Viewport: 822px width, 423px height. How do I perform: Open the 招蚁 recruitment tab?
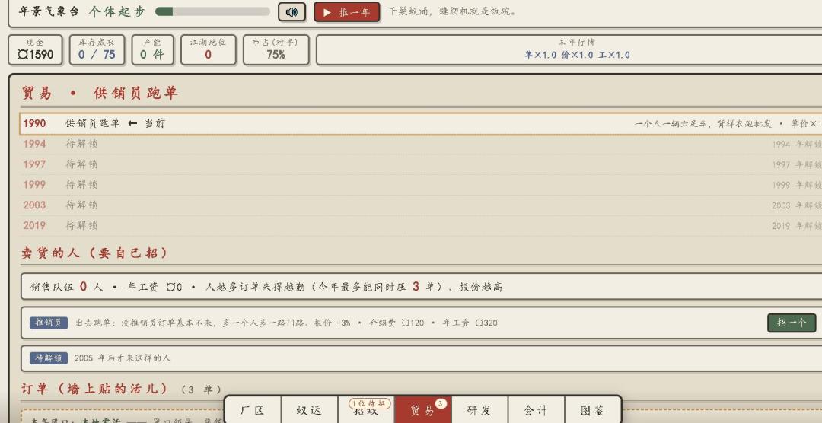pos(366,412)
